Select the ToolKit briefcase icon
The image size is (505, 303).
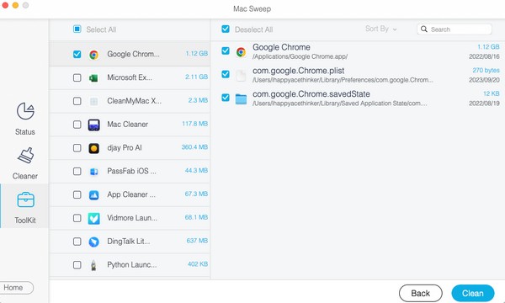tap(25, 199)
